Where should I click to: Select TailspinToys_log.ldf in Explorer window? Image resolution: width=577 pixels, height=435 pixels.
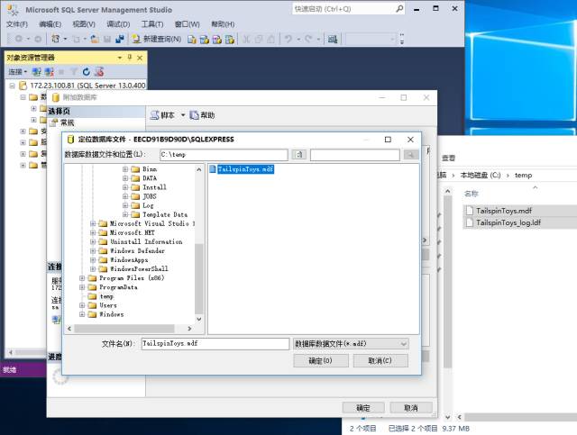click(508, 222)
